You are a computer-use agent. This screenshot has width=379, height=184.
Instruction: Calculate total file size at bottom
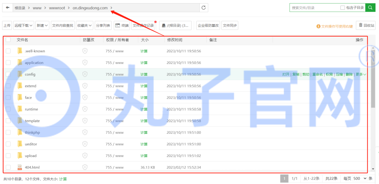[63, 179]
